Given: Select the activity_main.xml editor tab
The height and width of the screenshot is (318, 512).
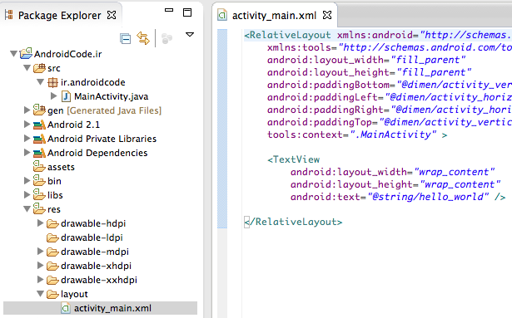Looking at the screenshot, I should [274, 15].
